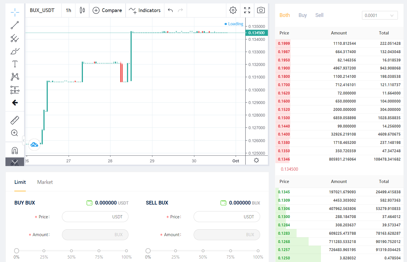
Task: Select sell order at price 0.1900
Action: pos(339,68)
